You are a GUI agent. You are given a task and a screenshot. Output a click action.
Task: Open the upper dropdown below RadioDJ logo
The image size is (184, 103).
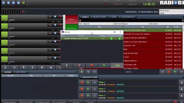coord(172,11)
